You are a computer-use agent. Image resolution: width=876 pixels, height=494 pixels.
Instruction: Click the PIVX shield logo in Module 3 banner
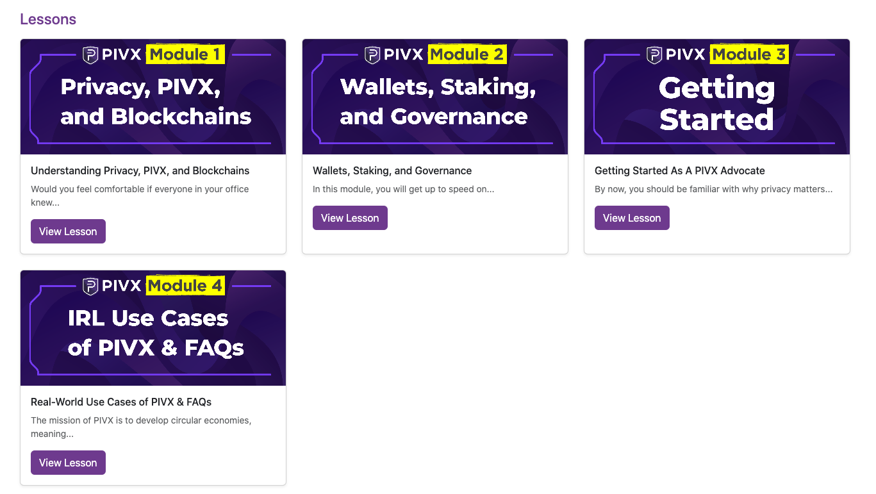[x=654, y=54]
